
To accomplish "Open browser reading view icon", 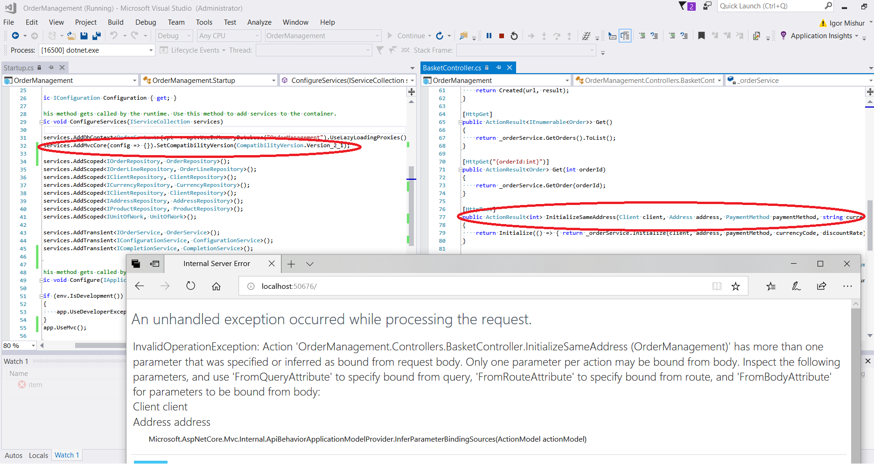I will tap(717, 287).
